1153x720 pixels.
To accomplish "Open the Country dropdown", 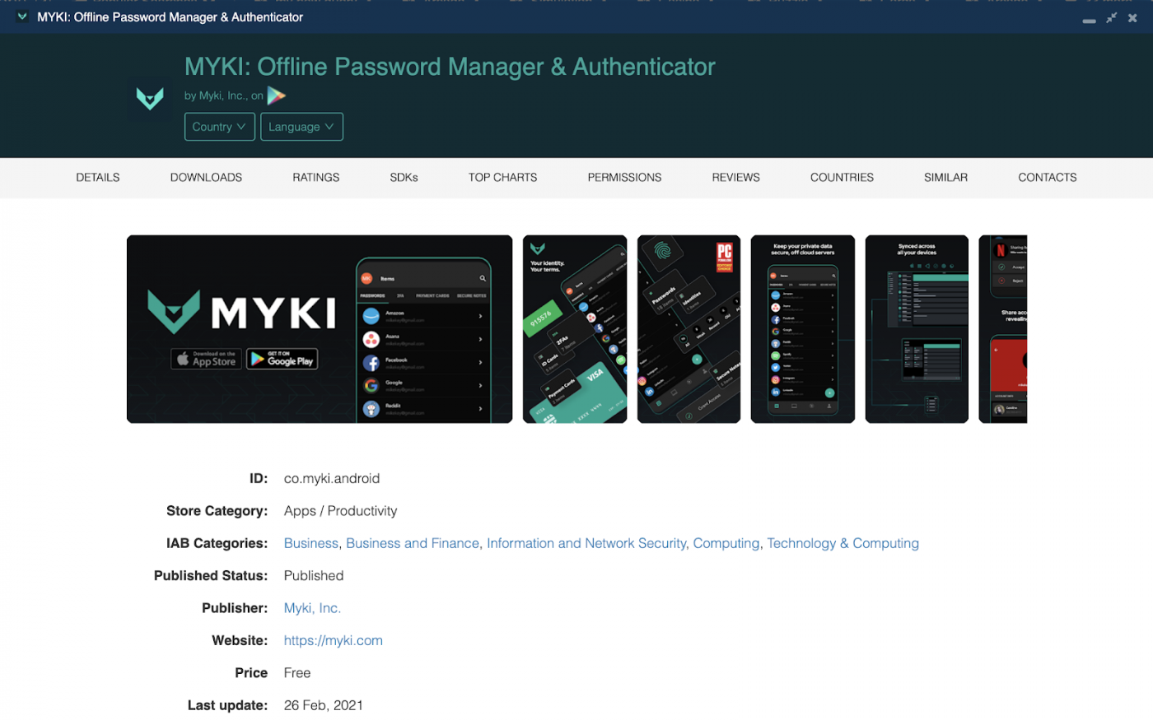I will pos(219,126).
